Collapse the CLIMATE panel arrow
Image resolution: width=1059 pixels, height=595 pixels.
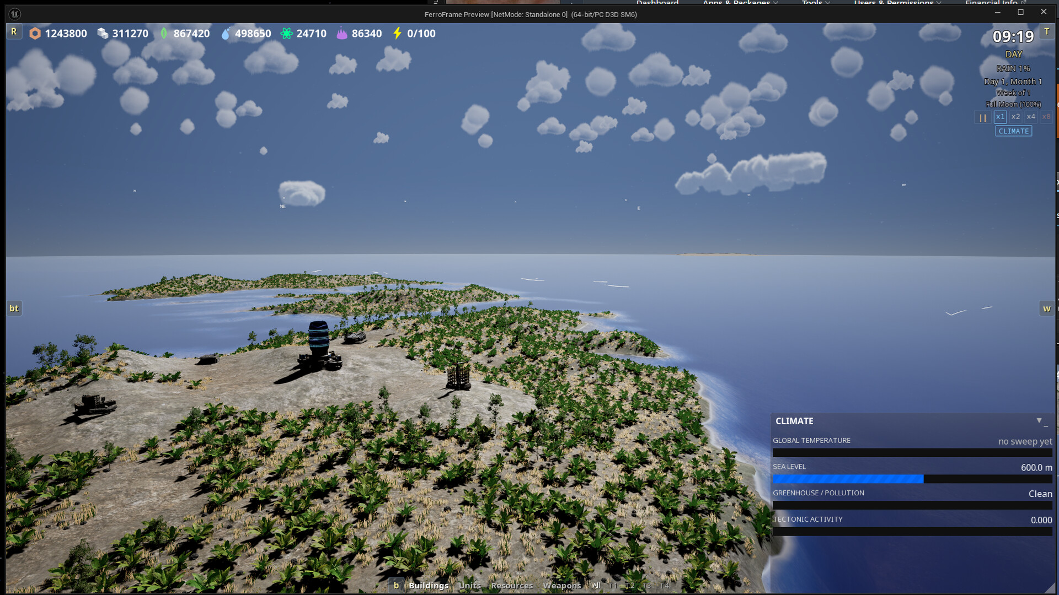pyautogui.click(x=1039, y=420)
